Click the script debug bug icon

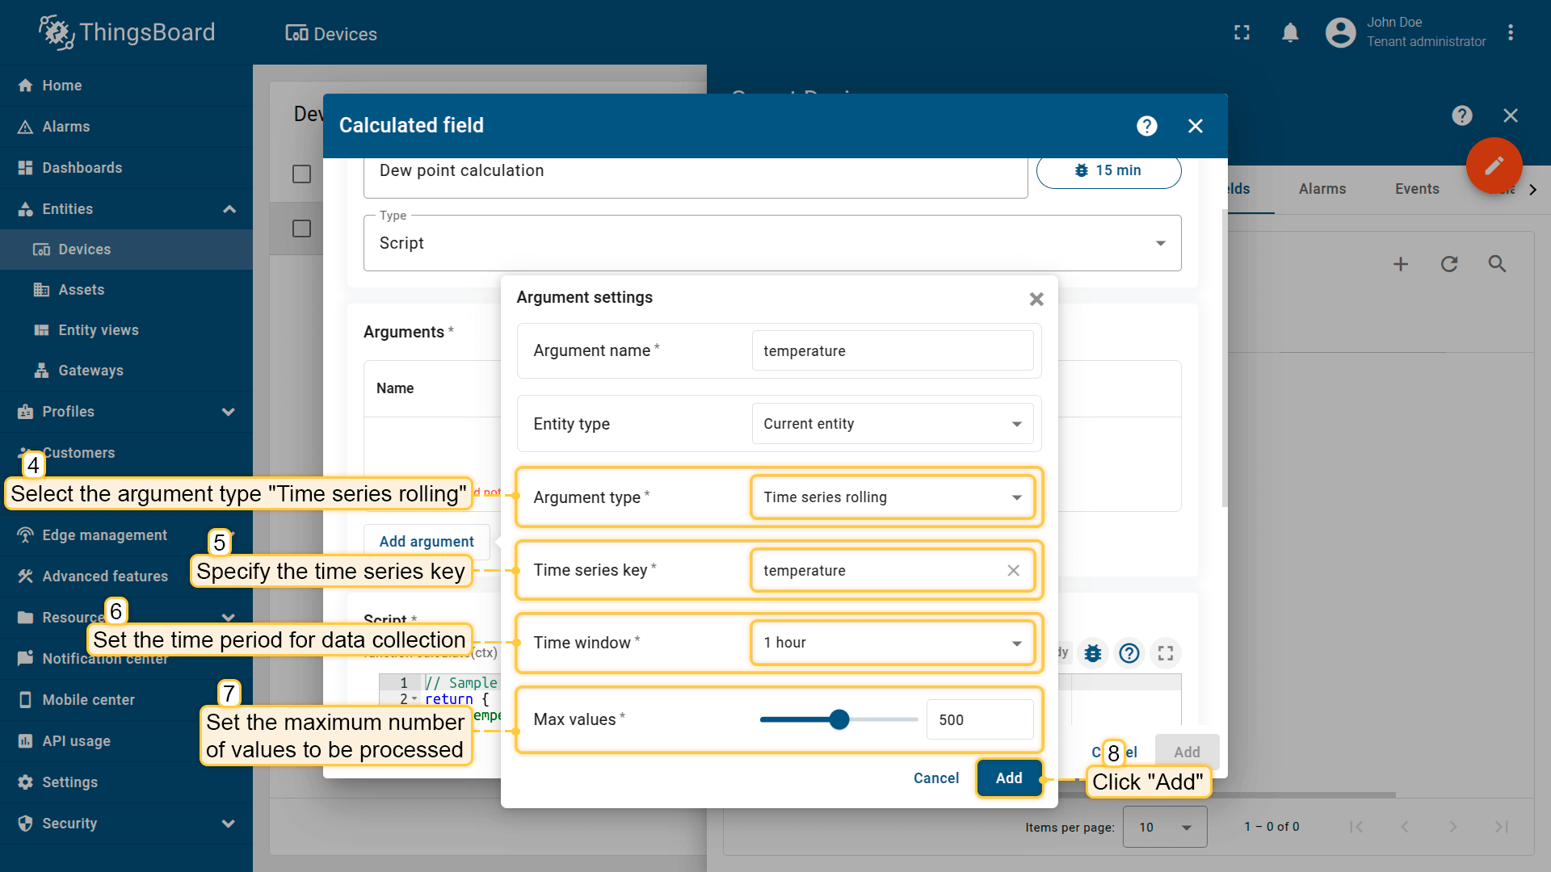[x=1093, y=653]
